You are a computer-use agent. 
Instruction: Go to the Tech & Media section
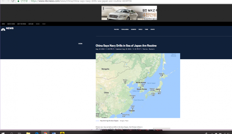[x=125, y=29]
